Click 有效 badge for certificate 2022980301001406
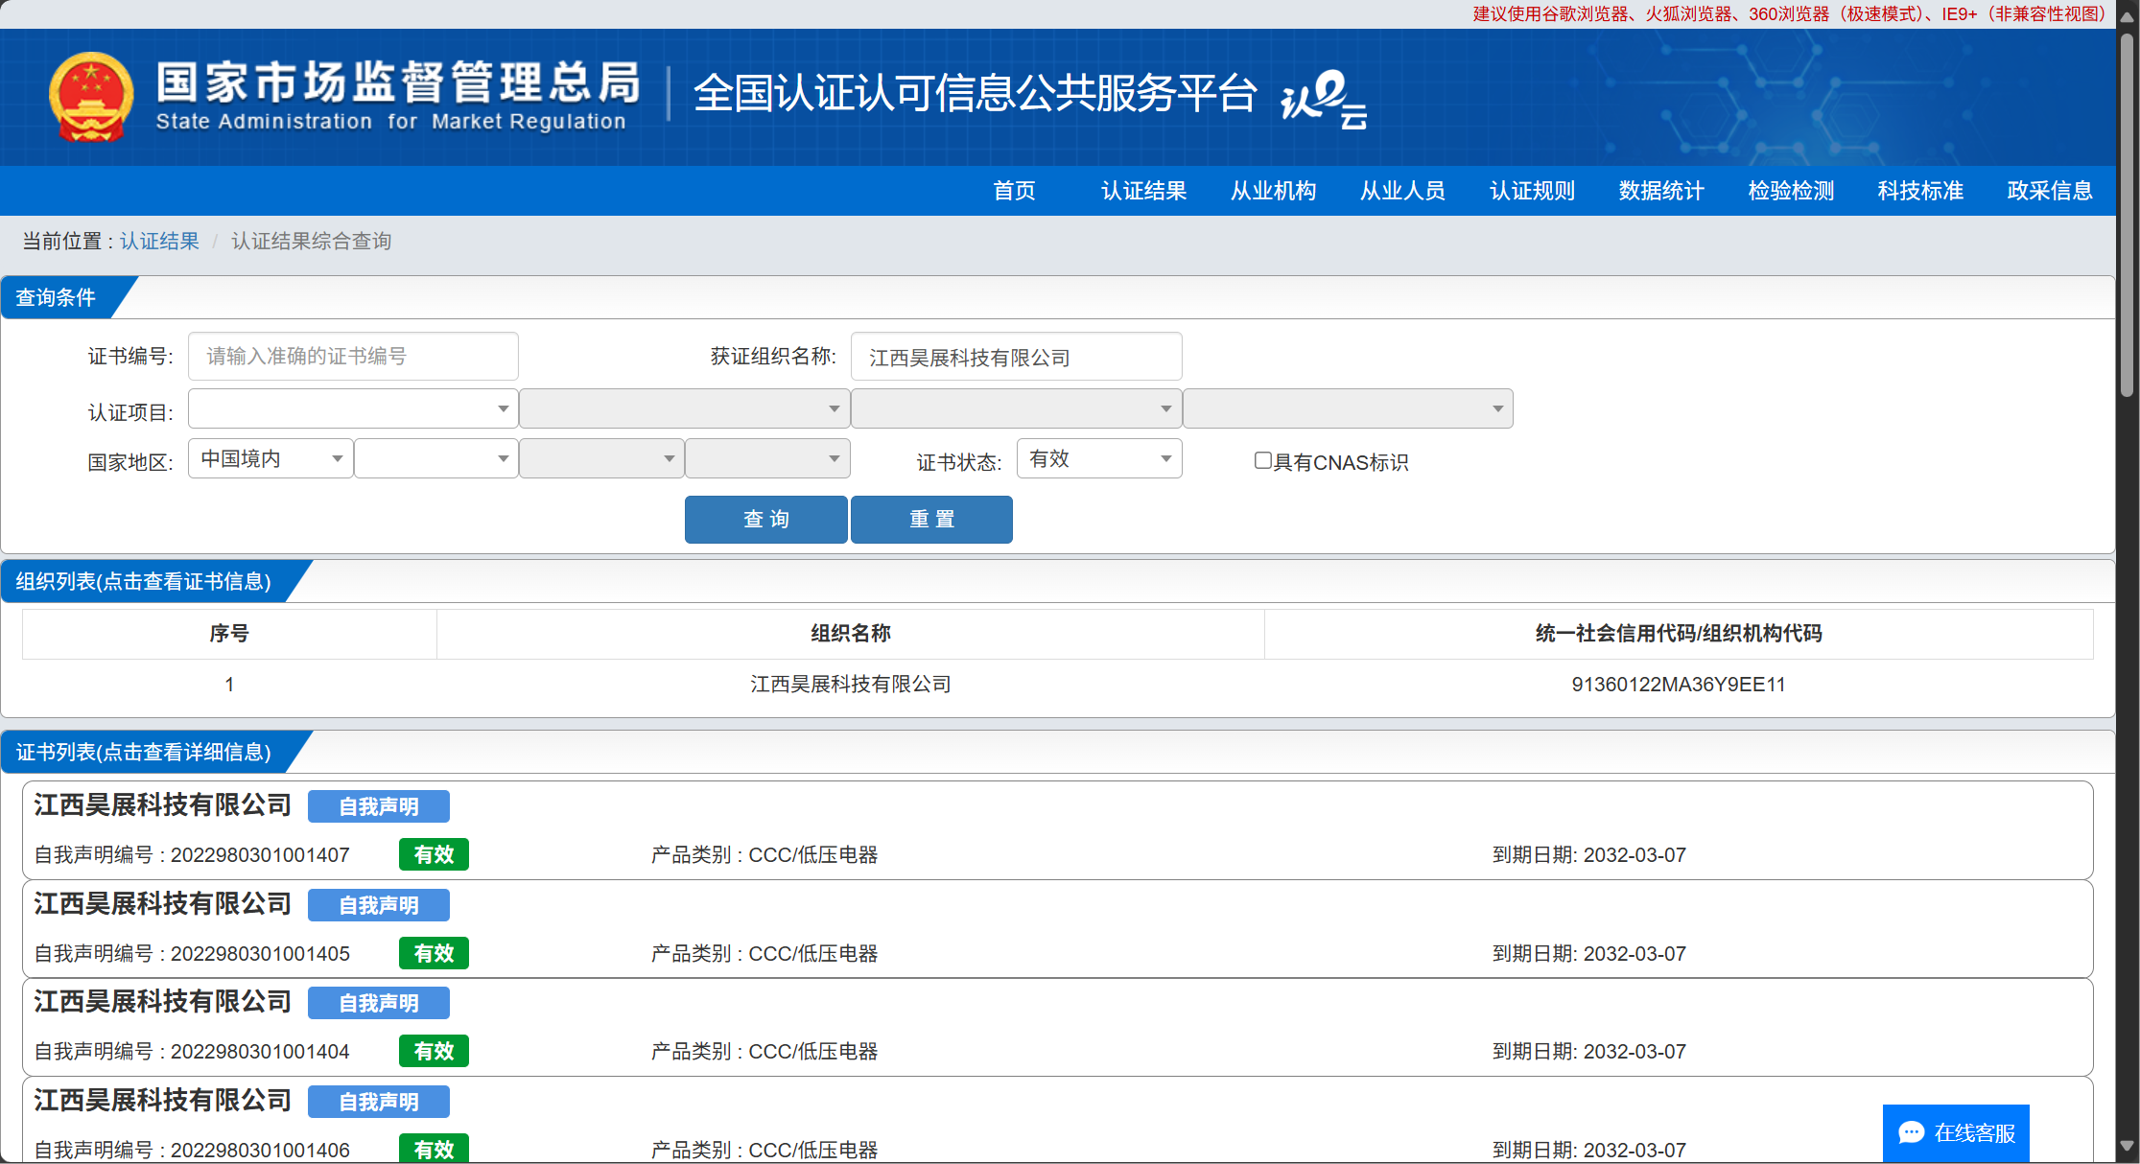This screenshot has width=2140, height=1164. pyautogui.click(x=434, y=1149)
